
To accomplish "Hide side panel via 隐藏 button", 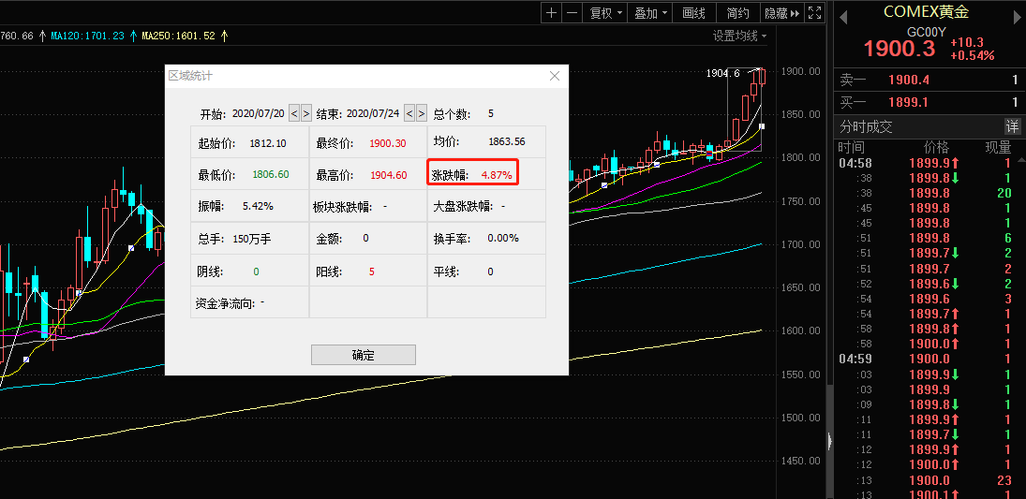I will point(782,12).
